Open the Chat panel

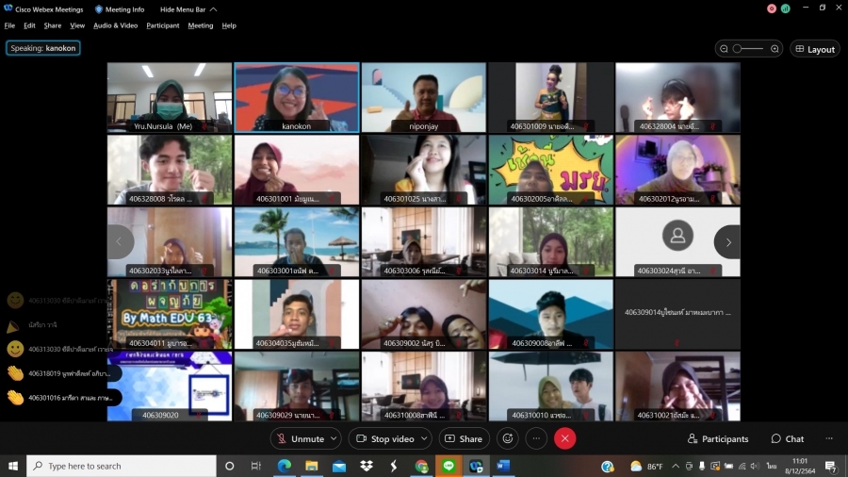pyautogui.click(x=787, y=438)
